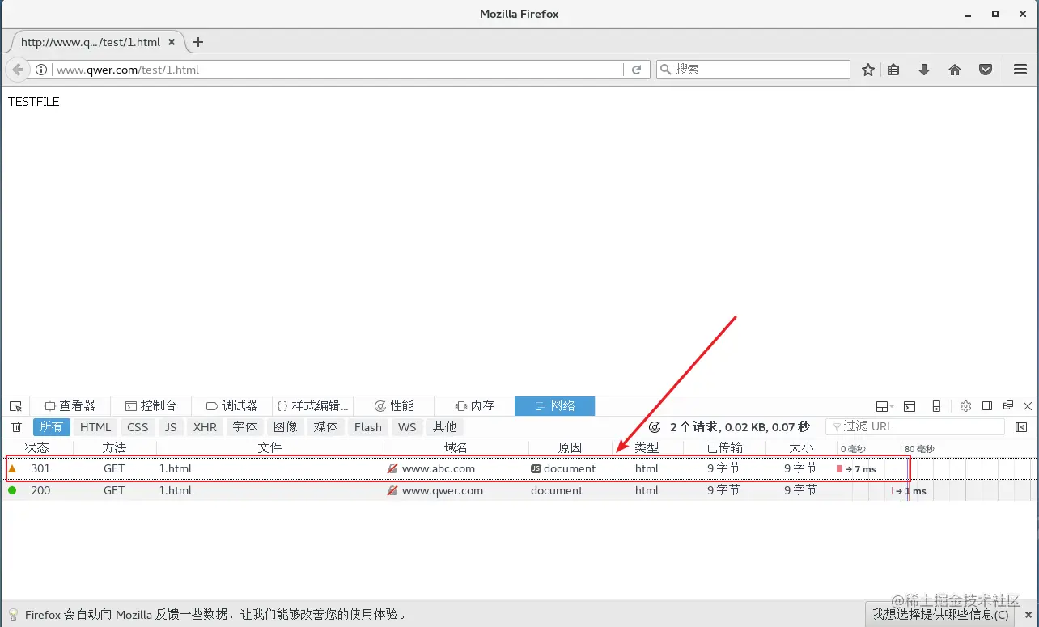The image size is (1039, 627).
Task: Reload the current page
Action: [x=637, y=70]
